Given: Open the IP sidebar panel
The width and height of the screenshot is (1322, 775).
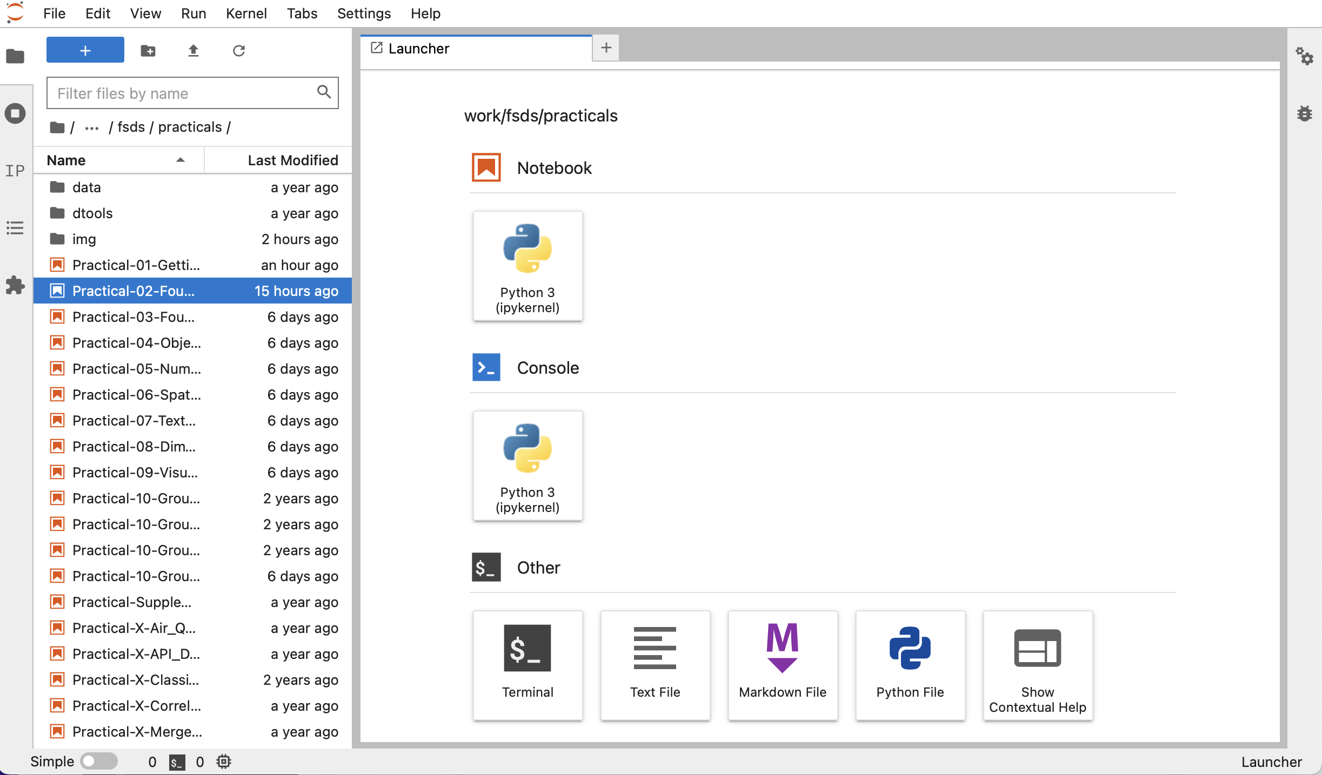Looking at the screenshot, I should click(15, 171).
